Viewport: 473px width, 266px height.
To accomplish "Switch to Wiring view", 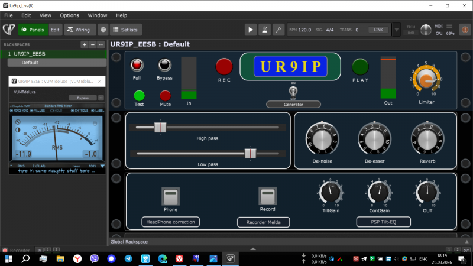I will click(80, 30).
